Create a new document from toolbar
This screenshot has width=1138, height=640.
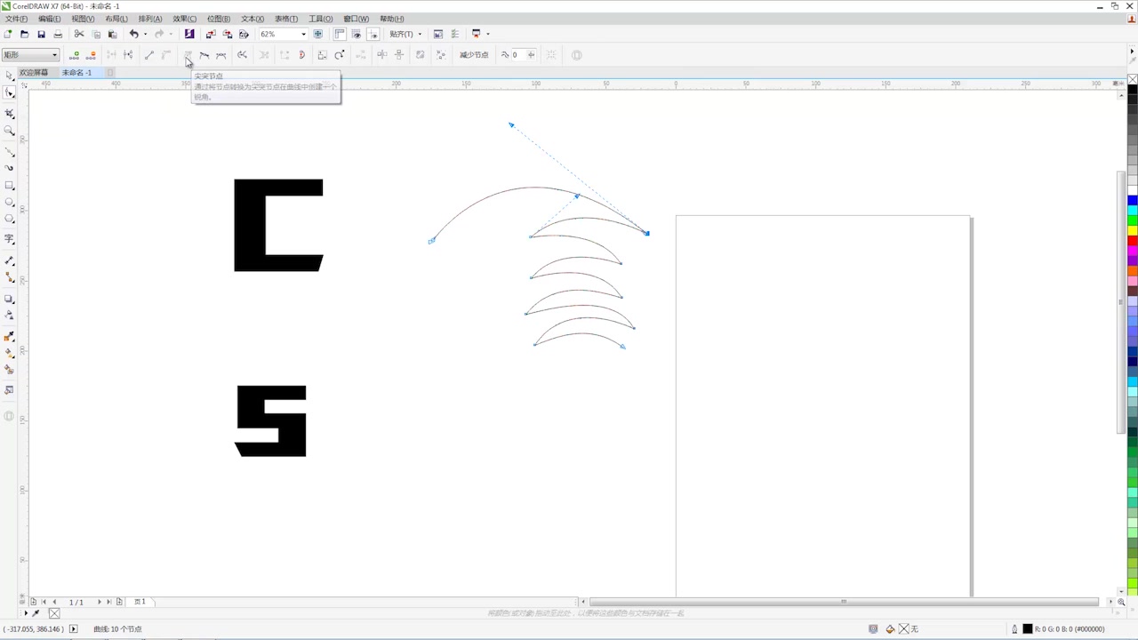click(x=8, y=34)
